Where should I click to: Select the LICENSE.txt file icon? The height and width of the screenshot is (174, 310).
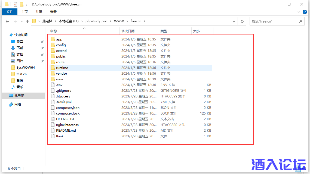(x=53, y=119)
